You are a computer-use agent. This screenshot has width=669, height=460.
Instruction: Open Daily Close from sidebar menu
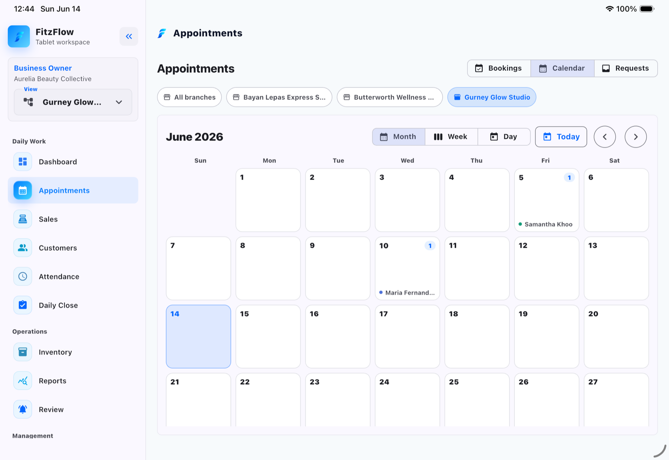(x=73, y=305)
